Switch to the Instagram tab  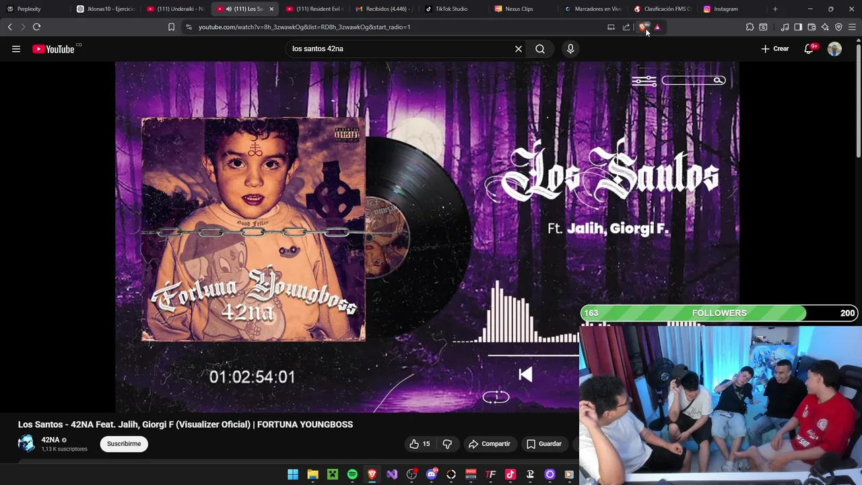(x=733, y=9)
